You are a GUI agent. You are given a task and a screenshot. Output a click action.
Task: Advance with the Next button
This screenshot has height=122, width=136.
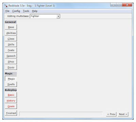click(x=123, y=114)
